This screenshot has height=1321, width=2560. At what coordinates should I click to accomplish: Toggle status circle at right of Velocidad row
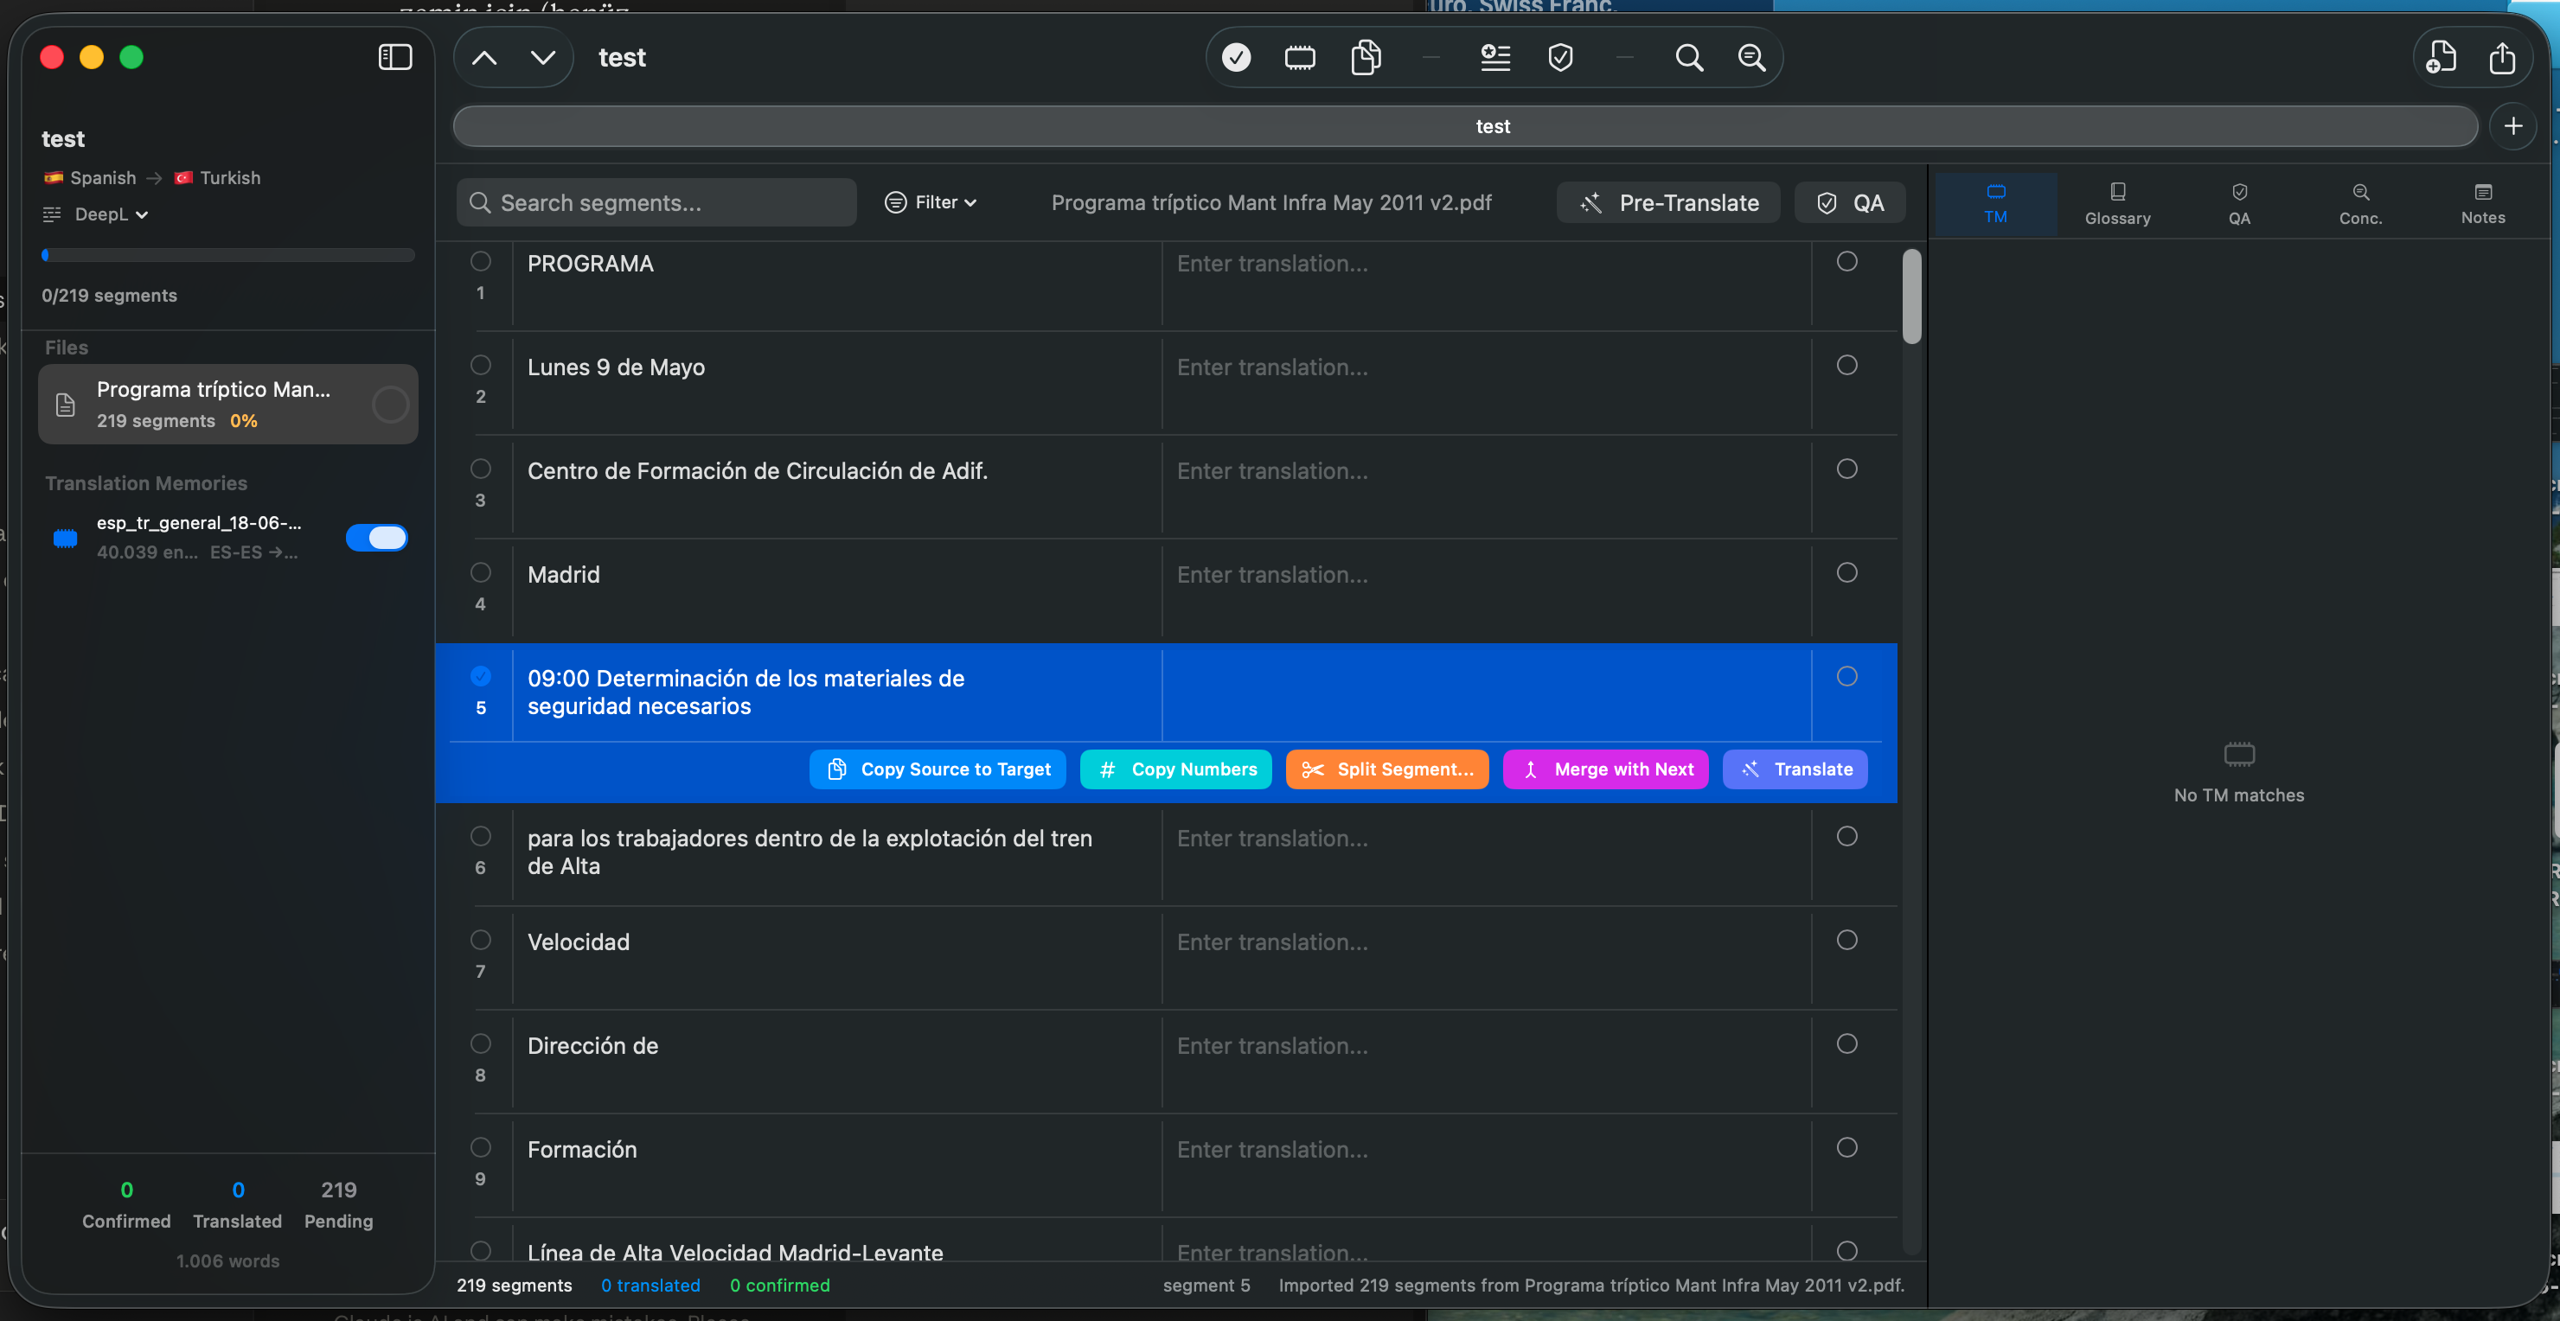click(x=1846, y=940)
